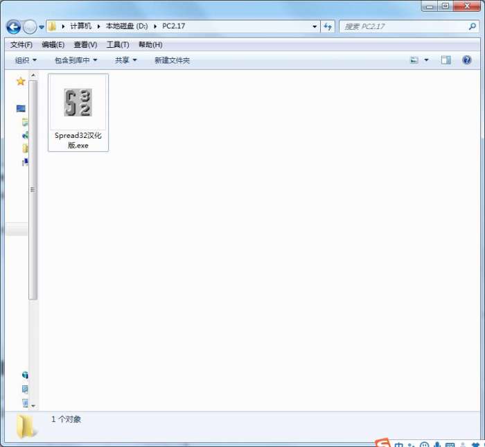This screenshot has width=485, height=447.
Task: Click navigation pane scrollbar up arrow
Action: click(x=33, y=75)
